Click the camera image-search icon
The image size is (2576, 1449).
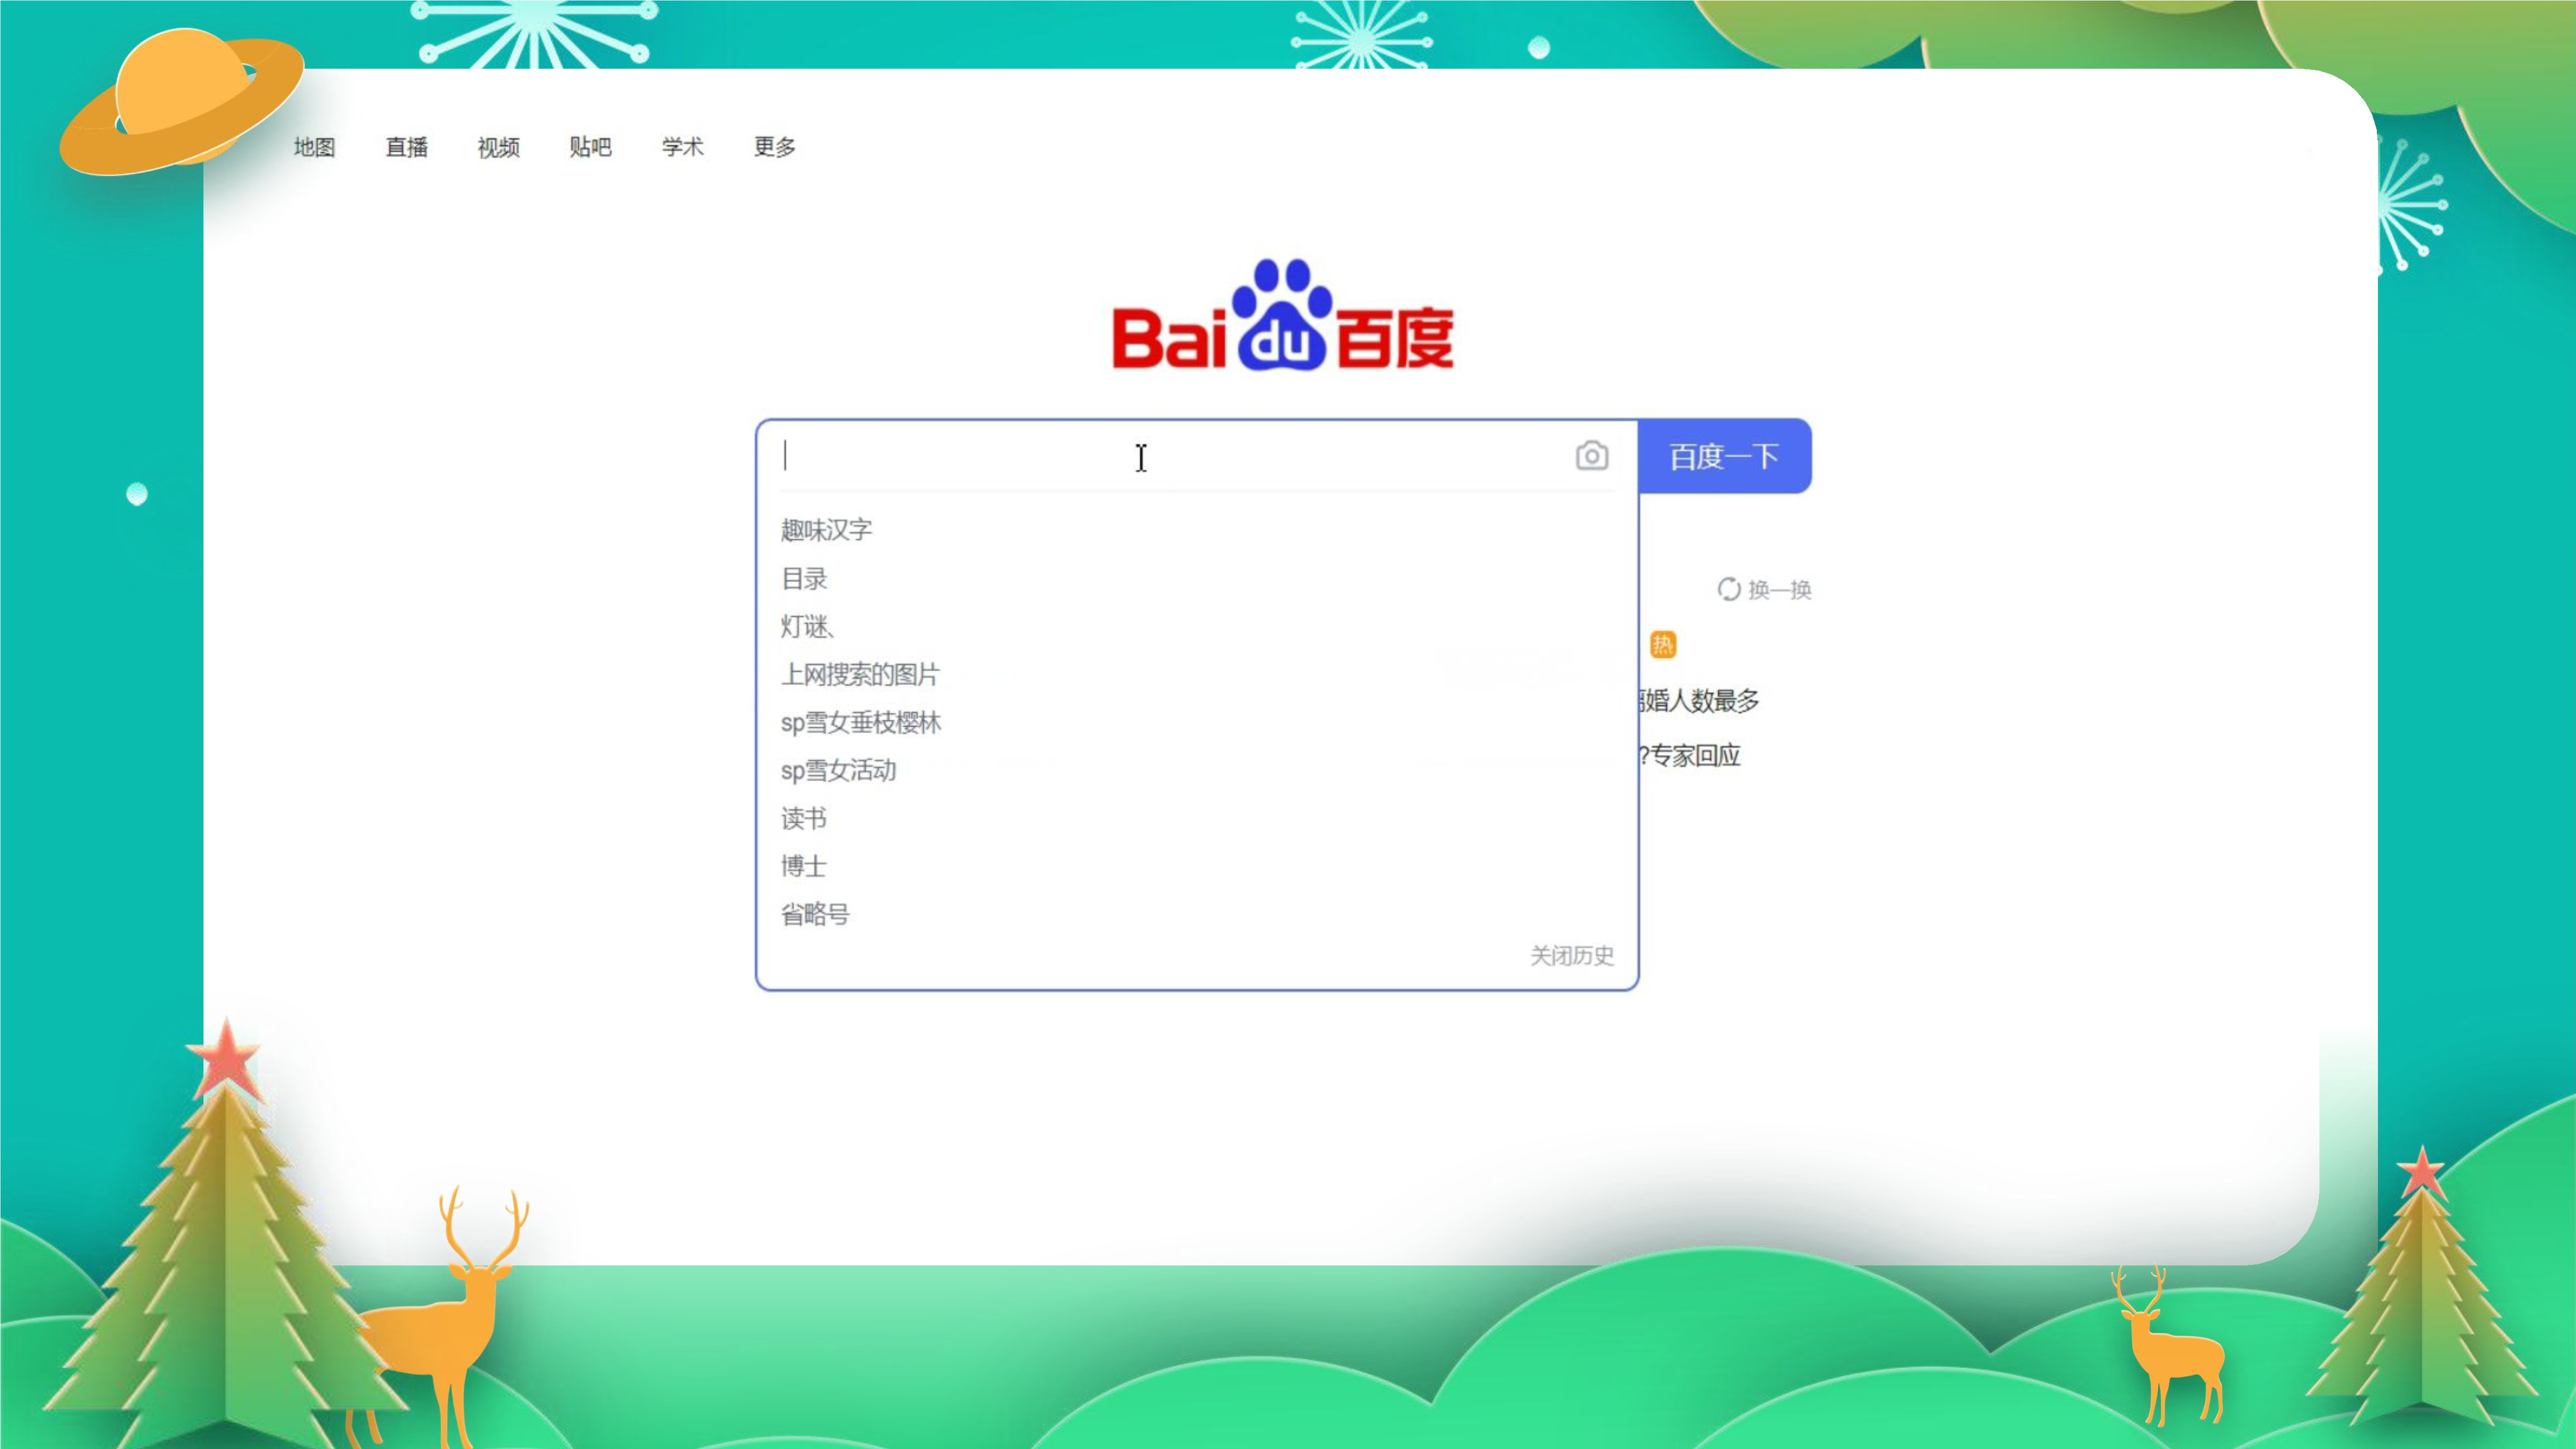[1591, 456]
